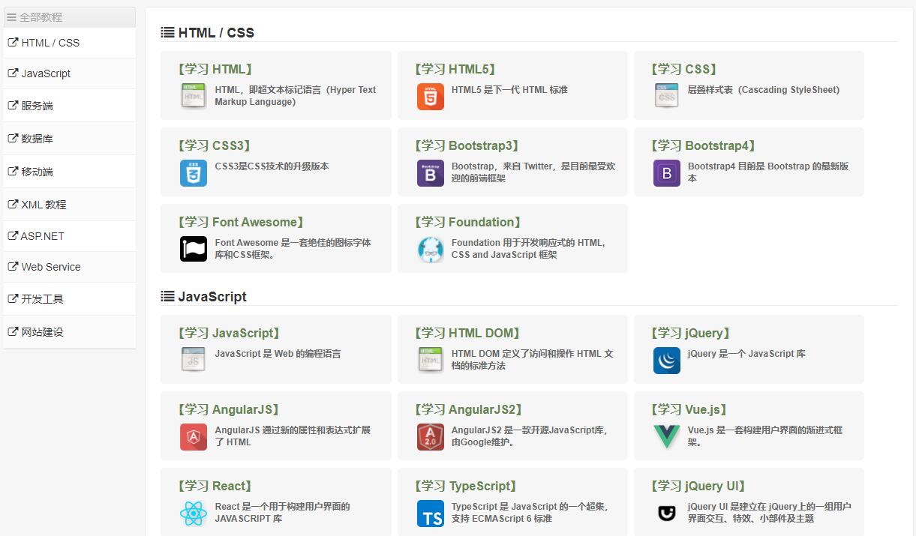Viewport: 916px width, 536px height.
Task: Go to Web Service sidebar item
Action: pos(70,267)
